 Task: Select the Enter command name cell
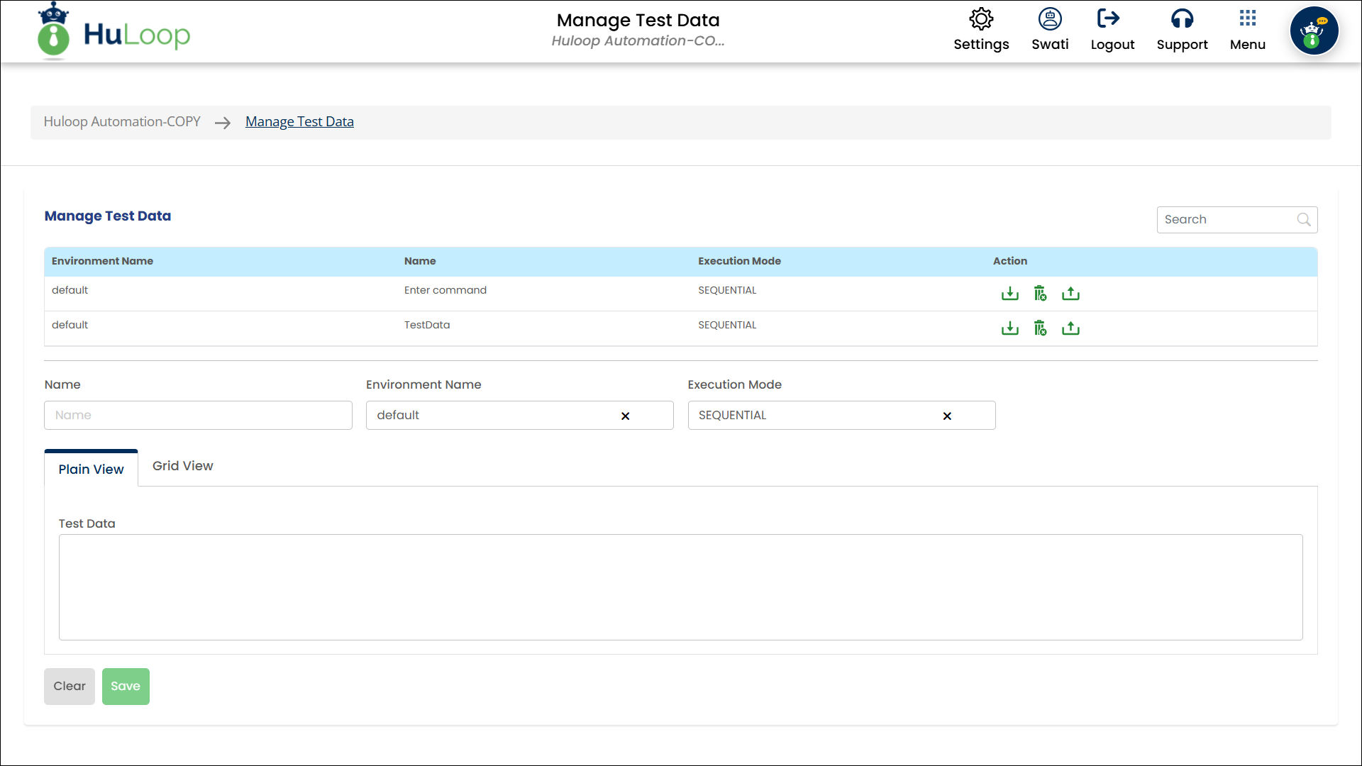click(445, 290)
